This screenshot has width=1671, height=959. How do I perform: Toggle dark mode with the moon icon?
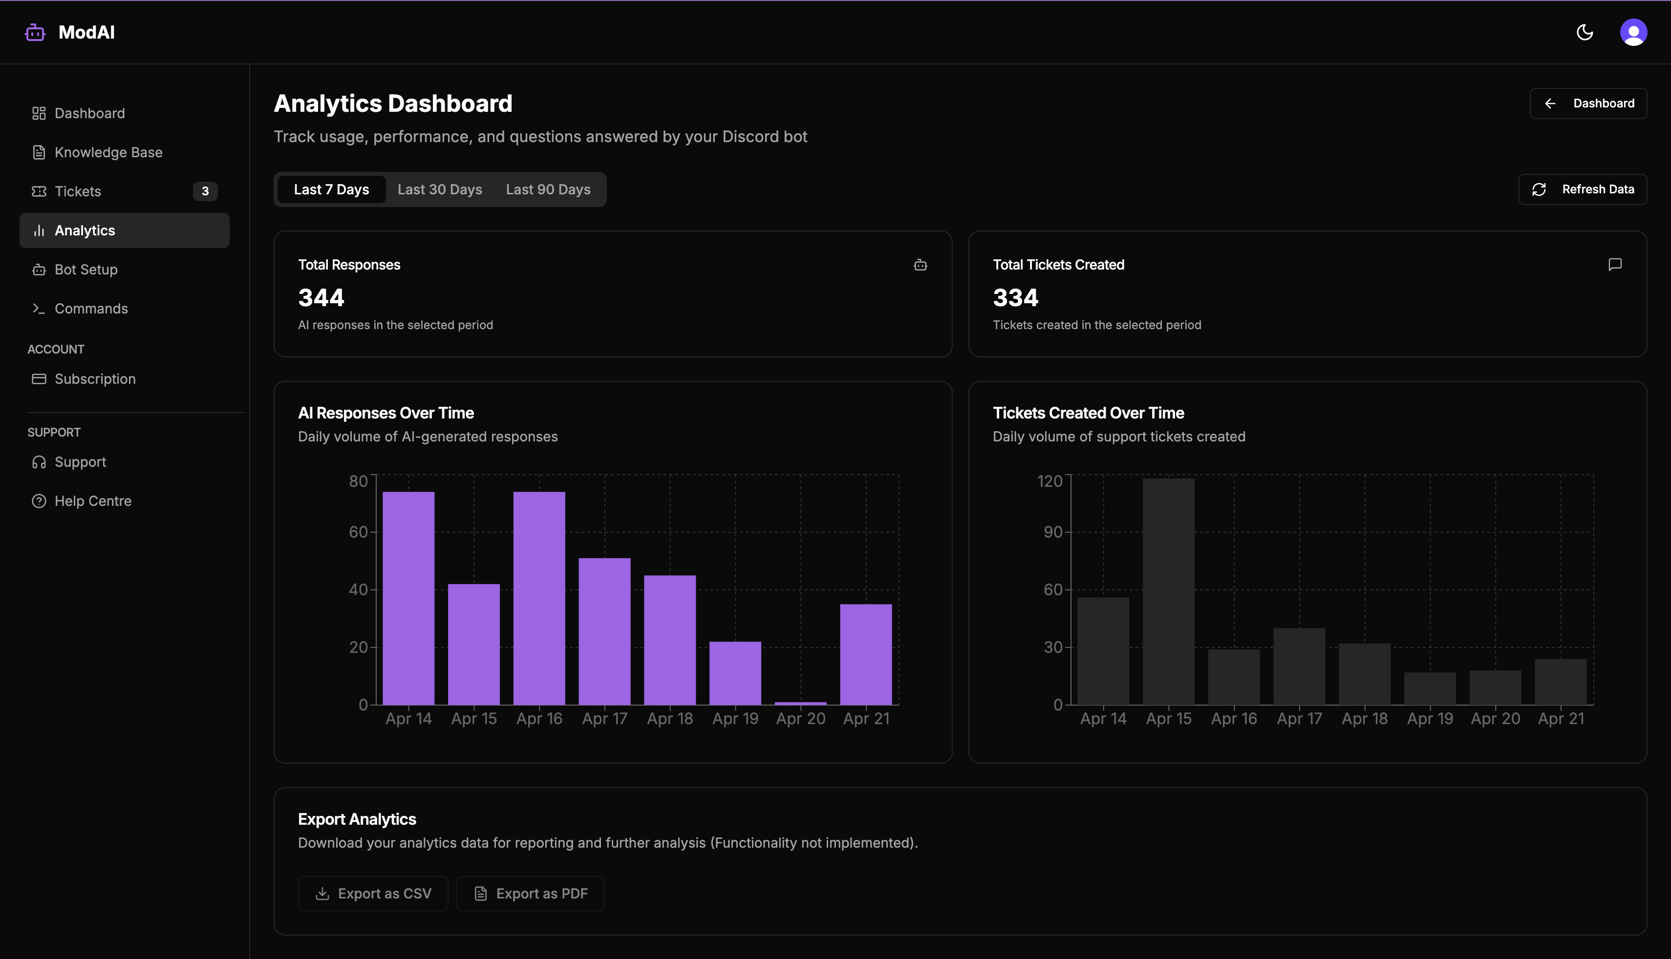pyautogui.click(x=1585, y=32)
